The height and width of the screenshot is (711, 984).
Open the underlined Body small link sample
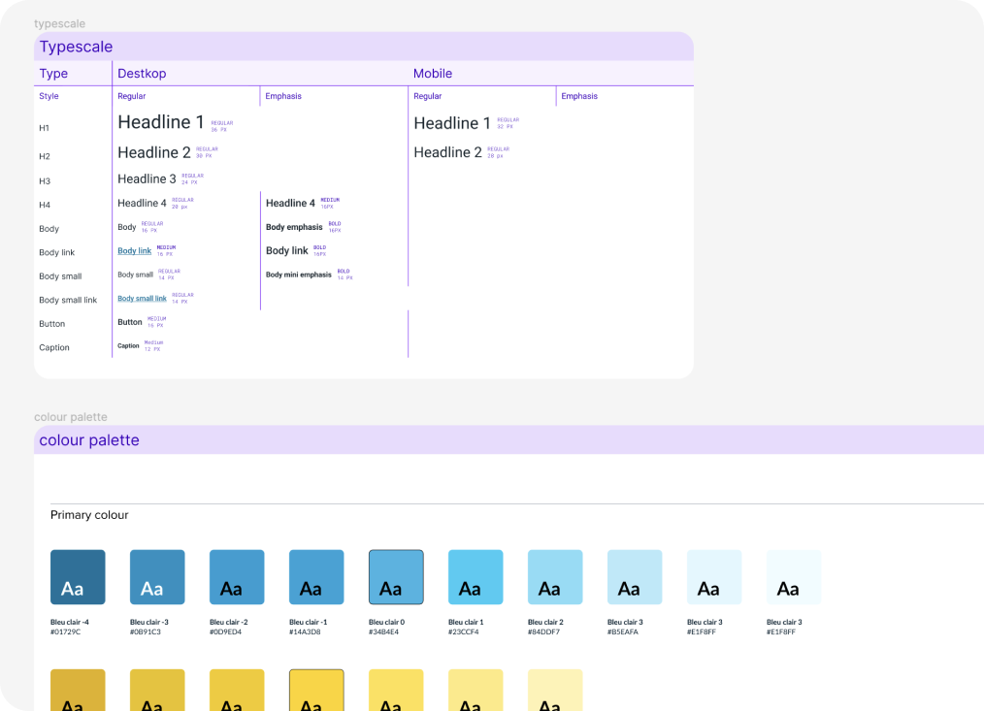coord(142,299)
